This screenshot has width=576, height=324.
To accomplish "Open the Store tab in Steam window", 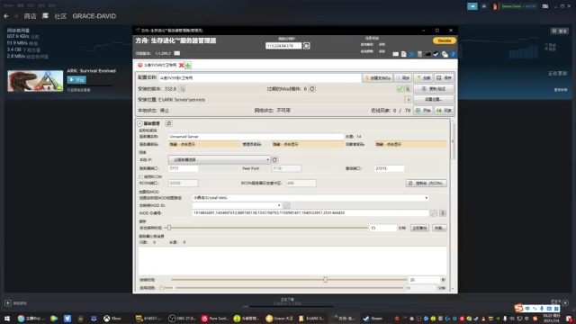I will (30, 16).
